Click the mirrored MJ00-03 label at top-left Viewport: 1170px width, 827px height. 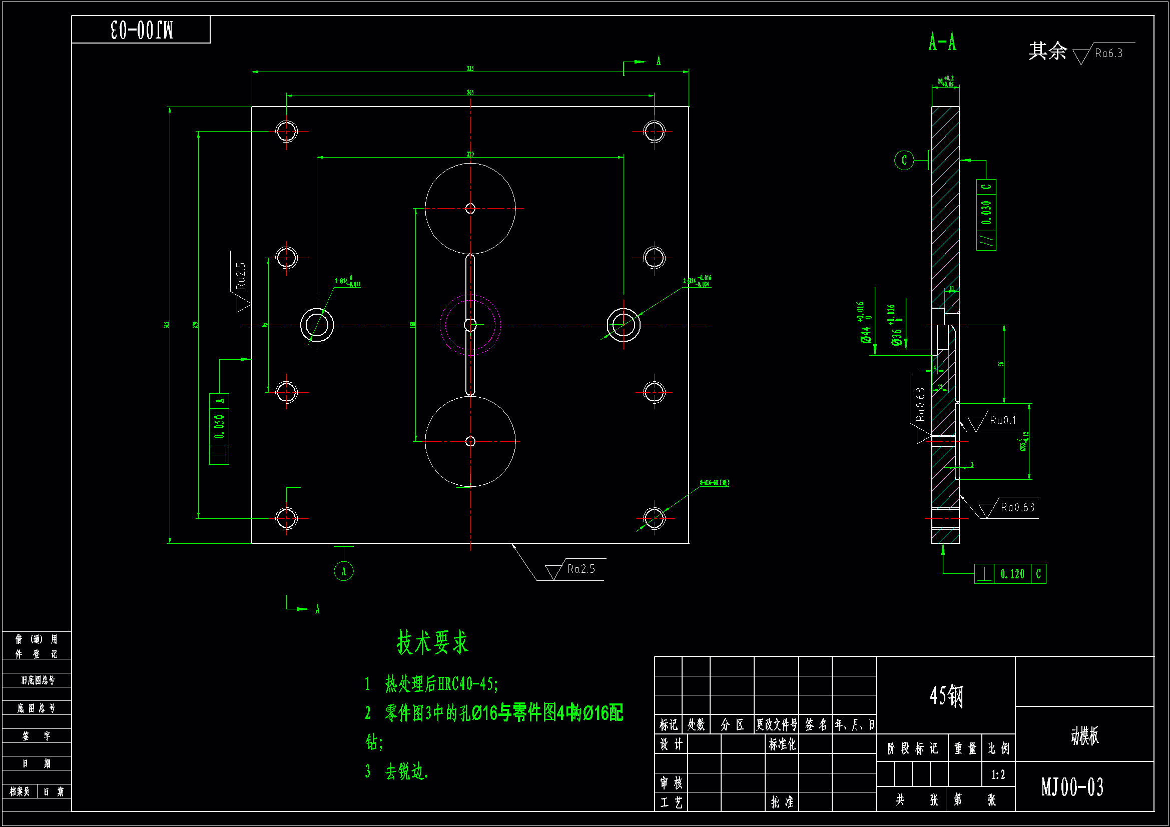142,30
